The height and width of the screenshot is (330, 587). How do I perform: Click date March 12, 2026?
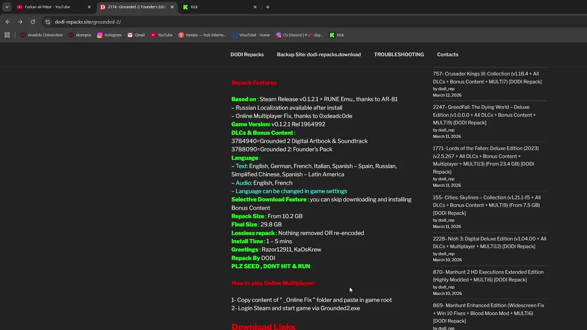[447, 95]
